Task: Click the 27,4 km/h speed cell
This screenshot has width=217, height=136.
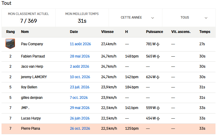Action: (109, 44)
